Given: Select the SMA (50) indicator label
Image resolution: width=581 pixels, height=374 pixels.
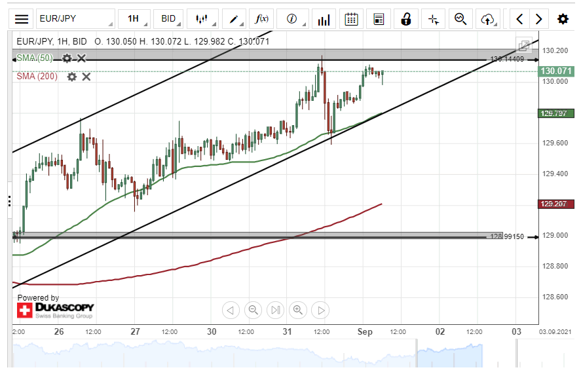Looking at the screenshot, I should pos(35,58).
